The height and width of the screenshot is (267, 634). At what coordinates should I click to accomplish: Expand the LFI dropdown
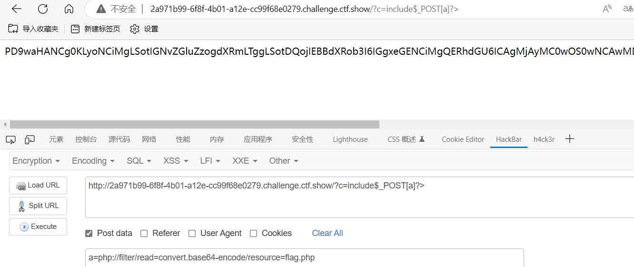click(x=210, y=161)
